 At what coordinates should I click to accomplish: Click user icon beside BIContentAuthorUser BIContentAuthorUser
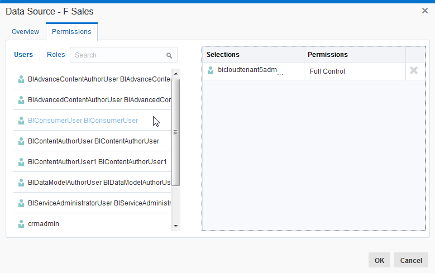click(x=21, y=141)
